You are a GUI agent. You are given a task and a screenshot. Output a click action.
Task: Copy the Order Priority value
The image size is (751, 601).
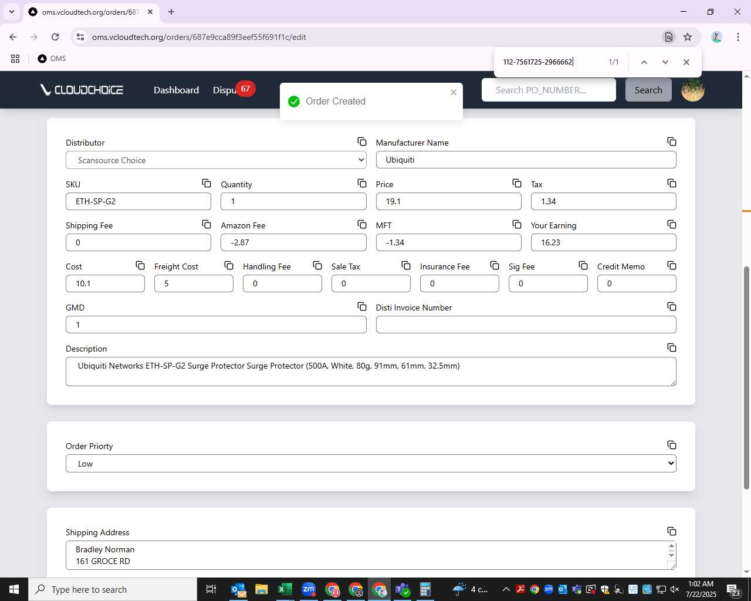pyautogui.click(x=672, y=445)
